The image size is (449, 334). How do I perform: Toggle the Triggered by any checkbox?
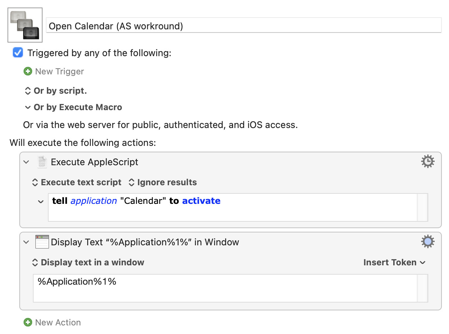click(x=18, y=53)
